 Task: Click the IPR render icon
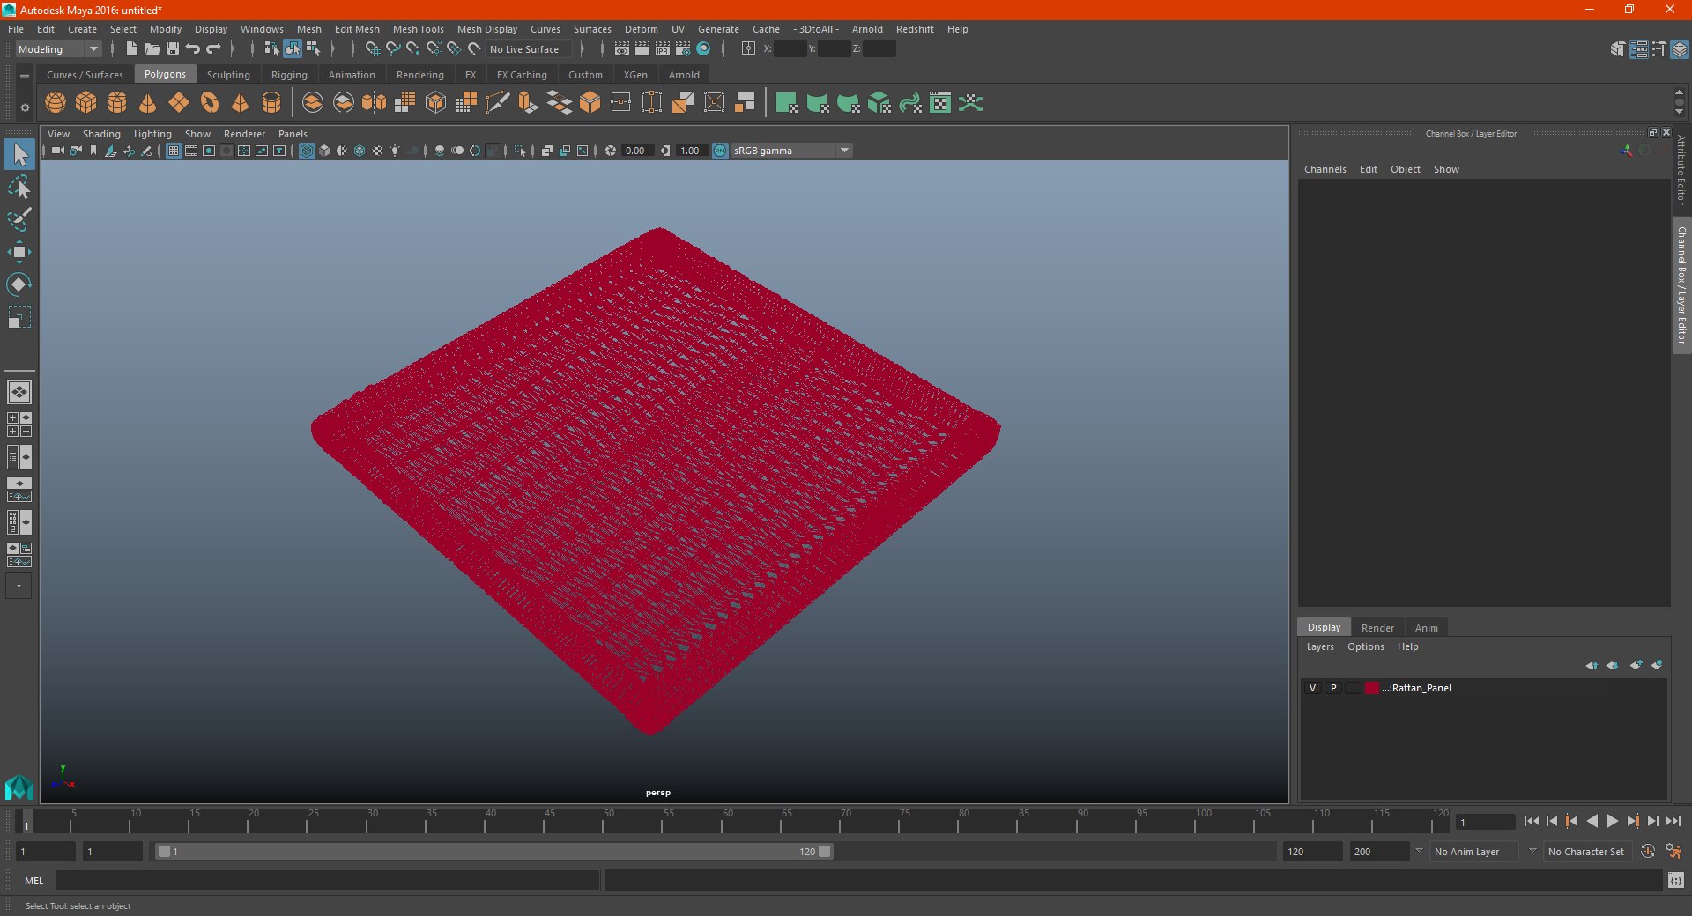(663, 49)
